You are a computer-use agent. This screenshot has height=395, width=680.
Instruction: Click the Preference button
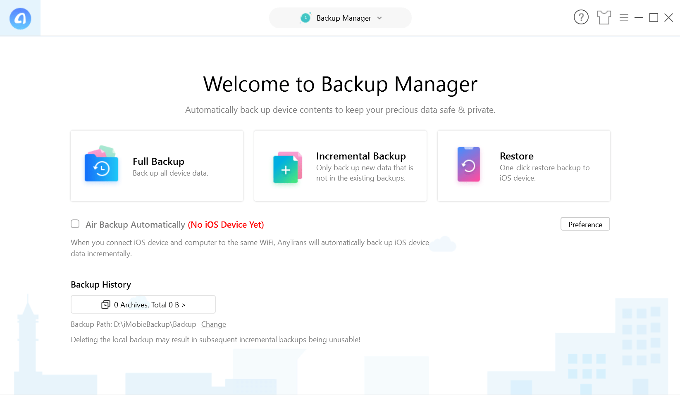click(585, 224)
